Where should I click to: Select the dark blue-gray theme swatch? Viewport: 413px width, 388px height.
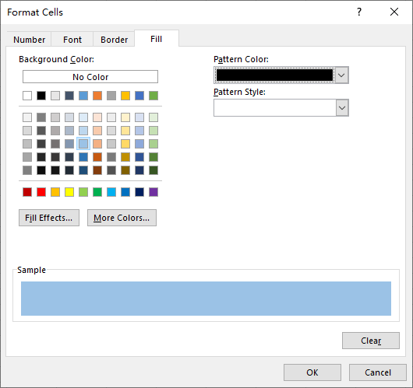tap(69, 96)
